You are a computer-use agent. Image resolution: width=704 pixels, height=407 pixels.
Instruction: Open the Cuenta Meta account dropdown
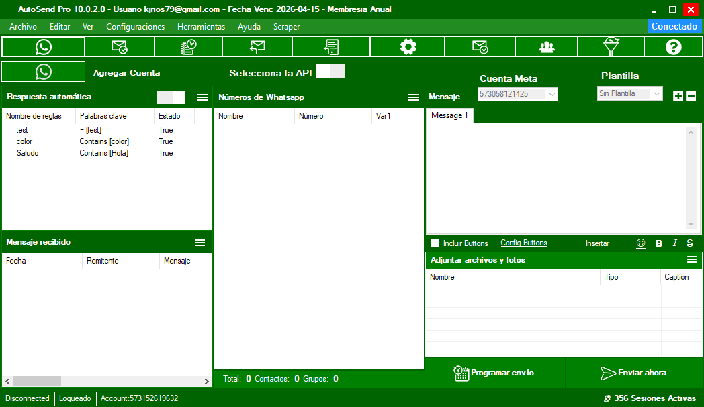click(517, 95)
